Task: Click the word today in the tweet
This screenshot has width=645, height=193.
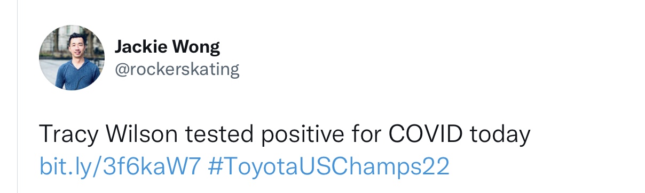Action: 500,136
